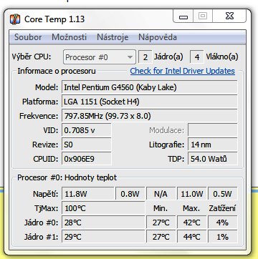Click the disabled maximize window button
Image resolution: width=258 pixels, height=259 pixels.
(203, 16)
